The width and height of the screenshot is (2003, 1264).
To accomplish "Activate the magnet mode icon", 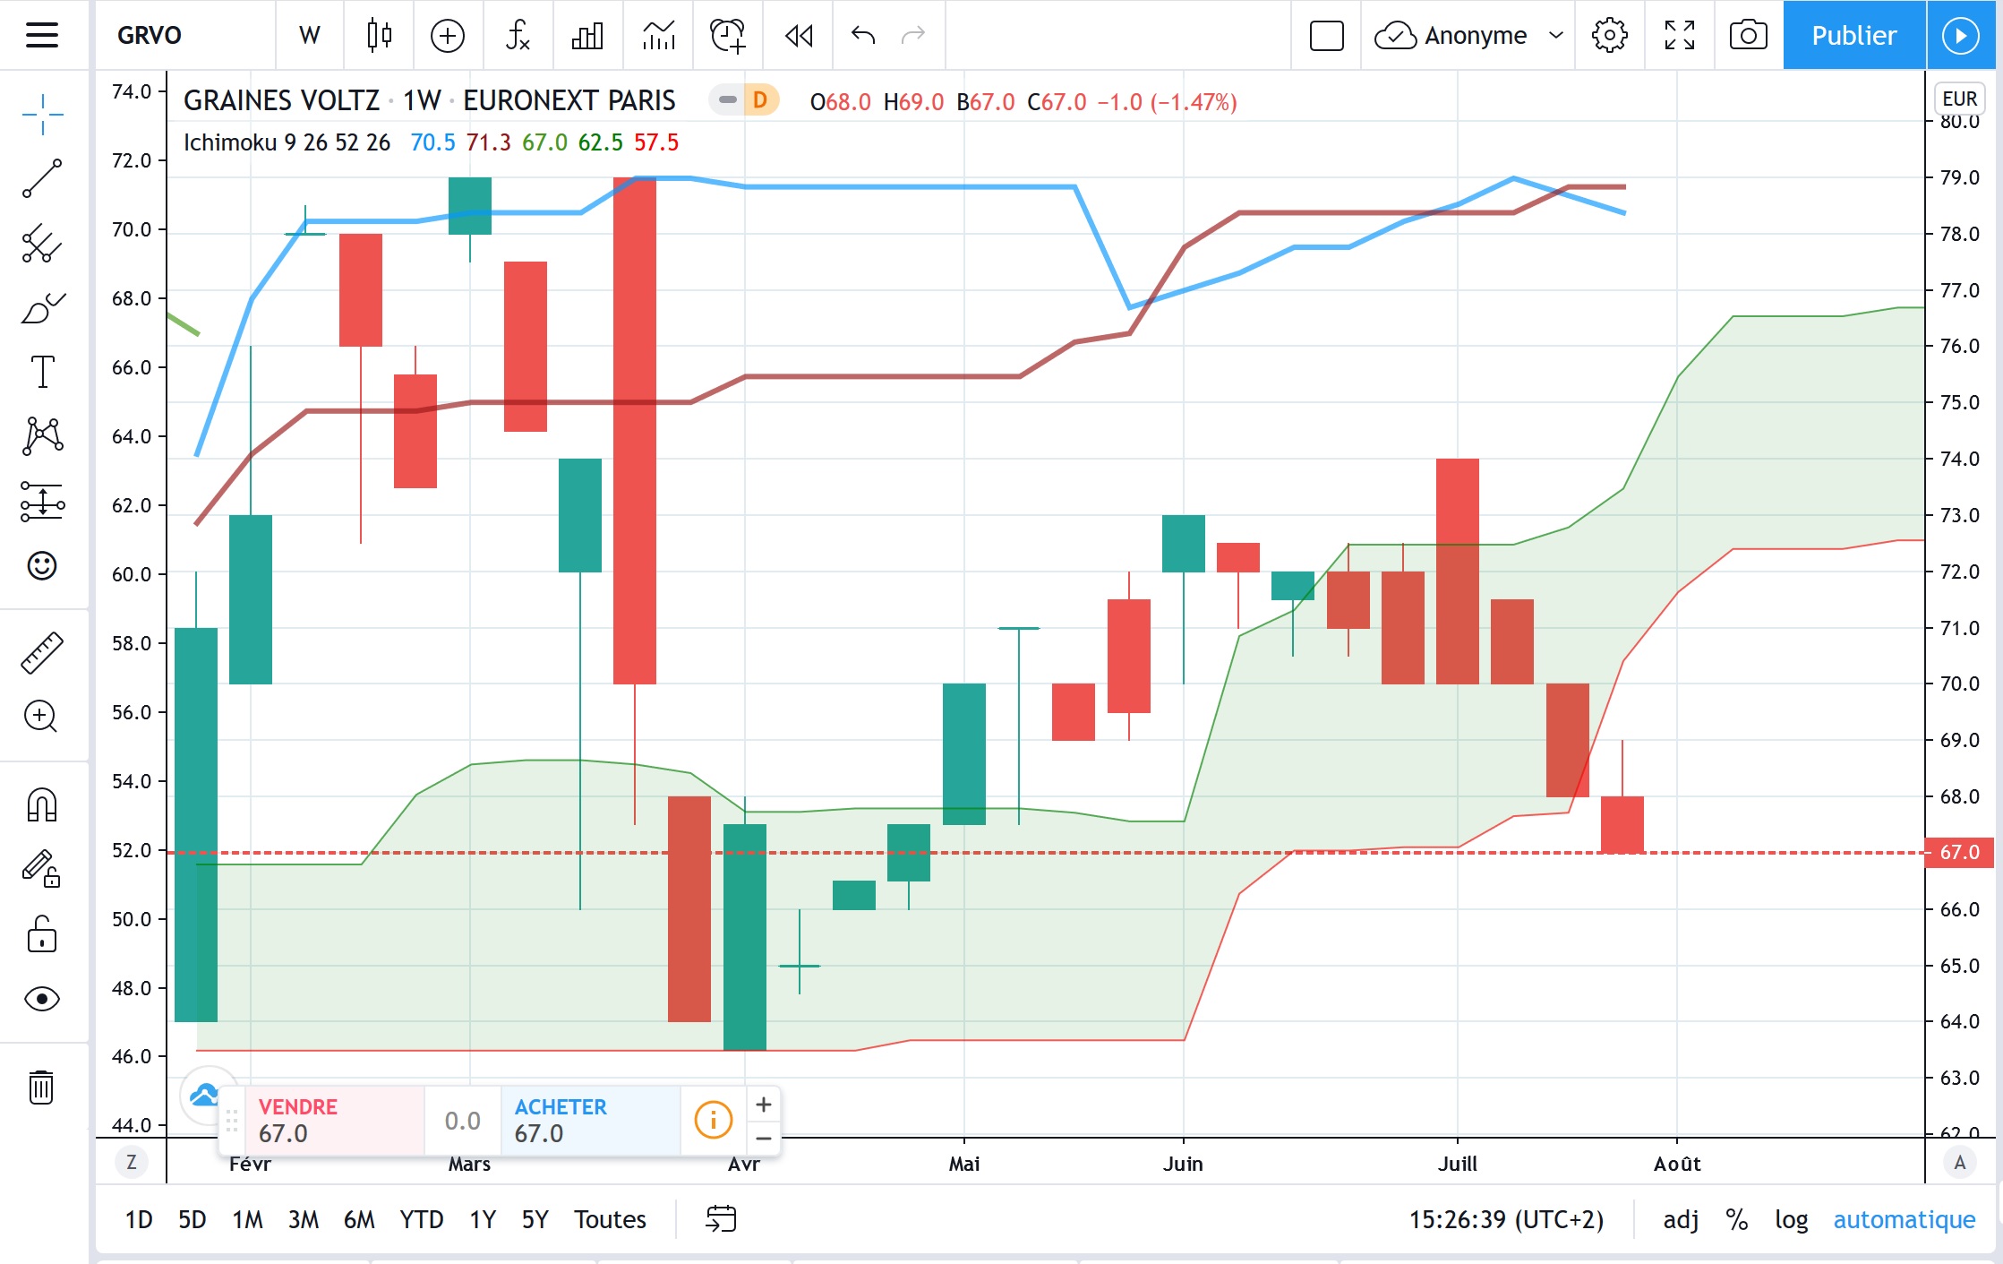I will point(42,804).
